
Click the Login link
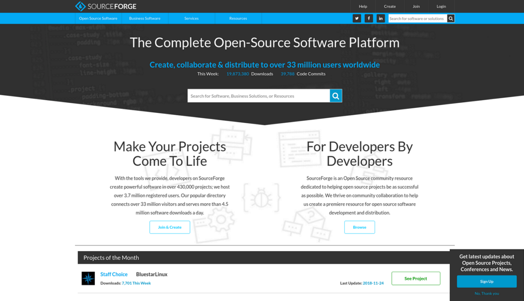coord(441,6)
